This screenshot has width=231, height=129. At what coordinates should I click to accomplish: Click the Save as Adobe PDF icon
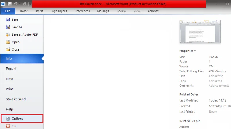[8, 34]
